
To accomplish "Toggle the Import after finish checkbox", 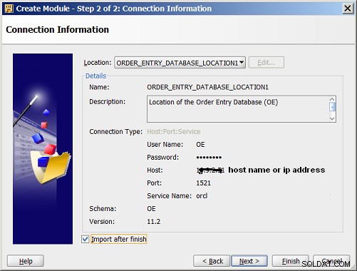I will point(86,239).
